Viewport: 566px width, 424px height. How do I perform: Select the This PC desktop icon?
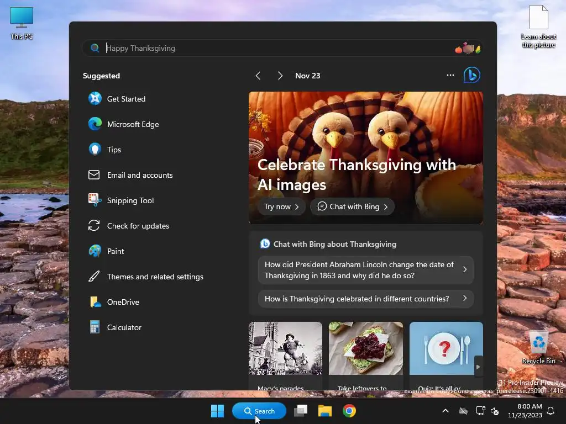point(22,23)
